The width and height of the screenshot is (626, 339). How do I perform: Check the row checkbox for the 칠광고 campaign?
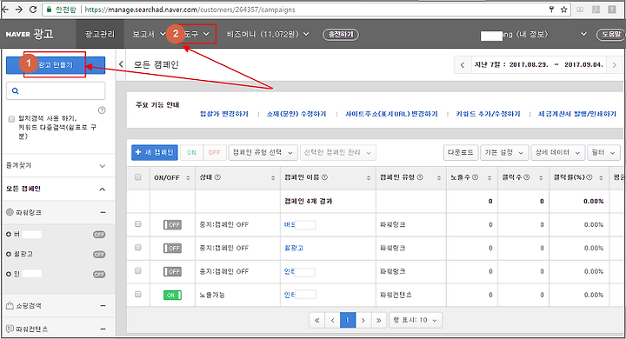(x=138, y=248)
